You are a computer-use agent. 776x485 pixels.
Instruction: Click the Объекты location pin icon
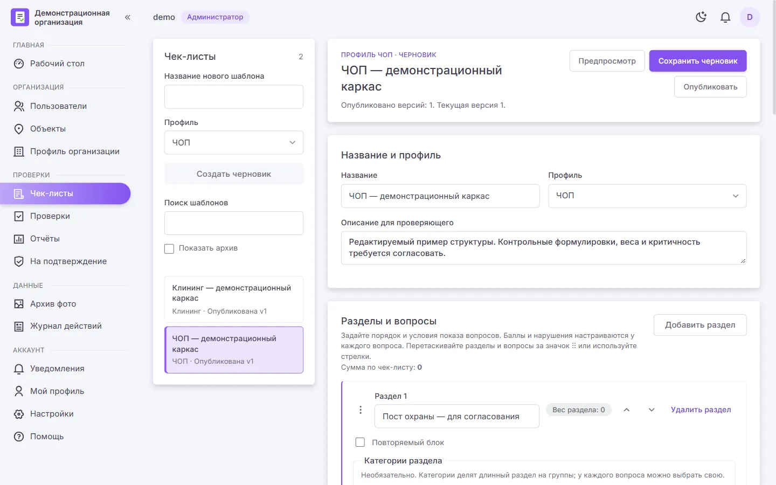19,129
